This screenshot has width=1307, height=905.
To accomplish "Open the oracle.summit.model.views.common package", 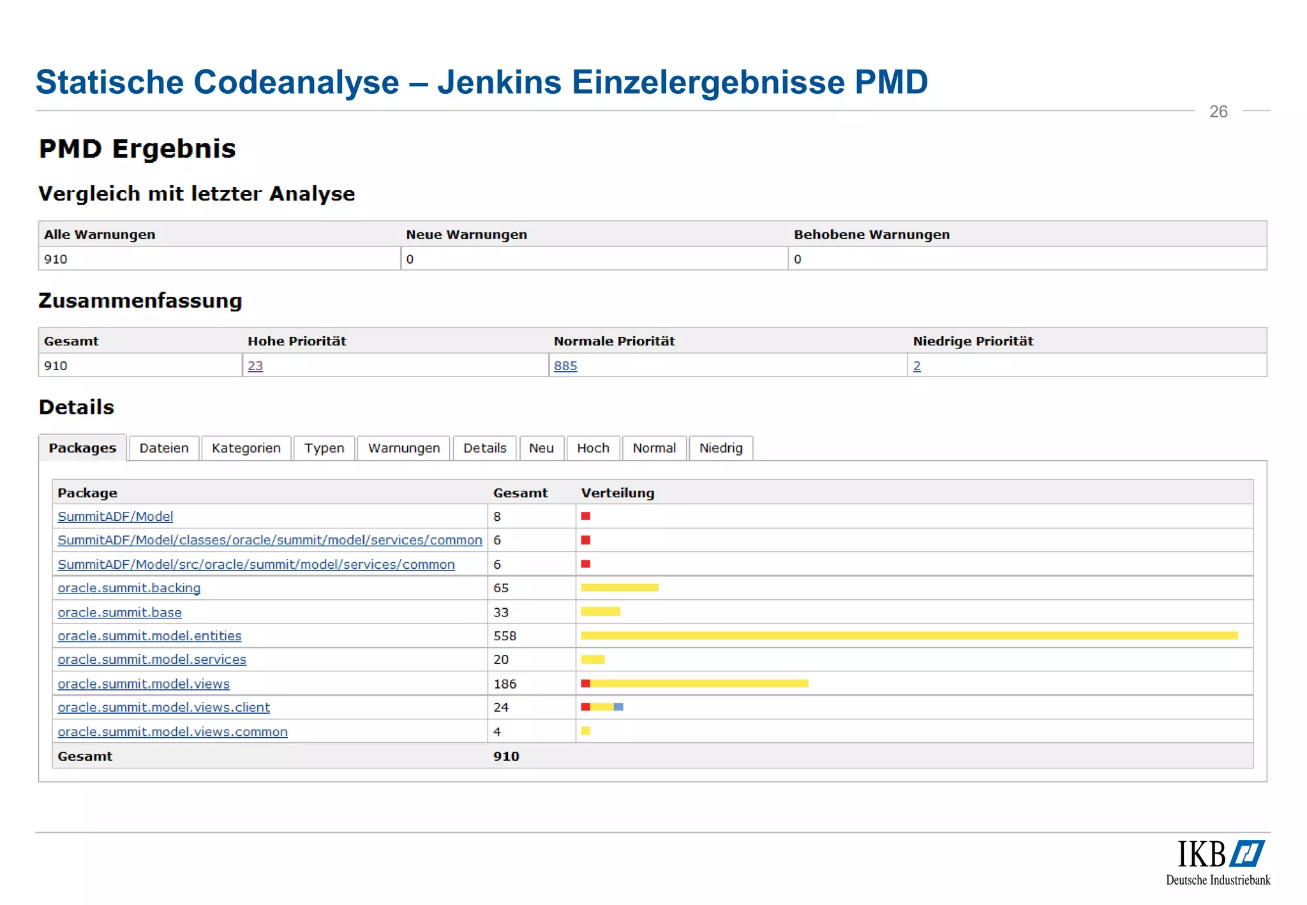I will point(172,731).
